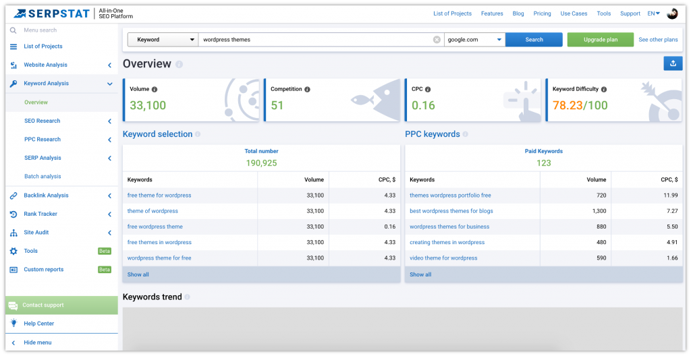
Task: Click the PPC keywords info icon
Action: click(x=466, y=134)
